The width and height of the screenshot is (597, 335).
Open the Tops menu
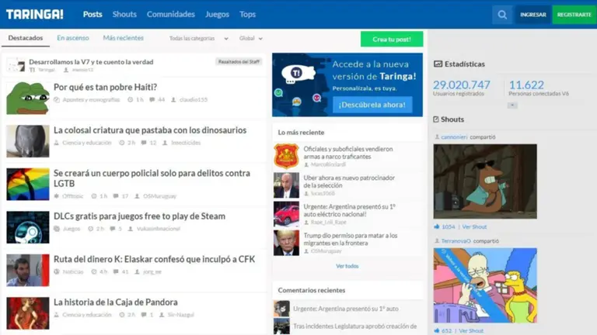point(247,15)
